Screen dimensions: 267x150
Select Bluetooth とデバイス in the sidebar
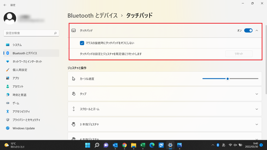[31, 53]
